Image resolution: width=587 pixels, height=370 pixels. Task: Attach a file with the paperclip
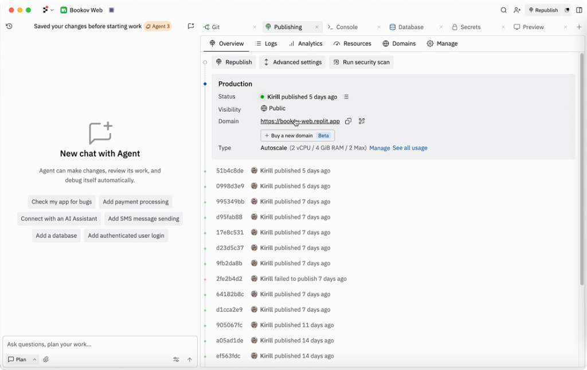tap(46, 360)
